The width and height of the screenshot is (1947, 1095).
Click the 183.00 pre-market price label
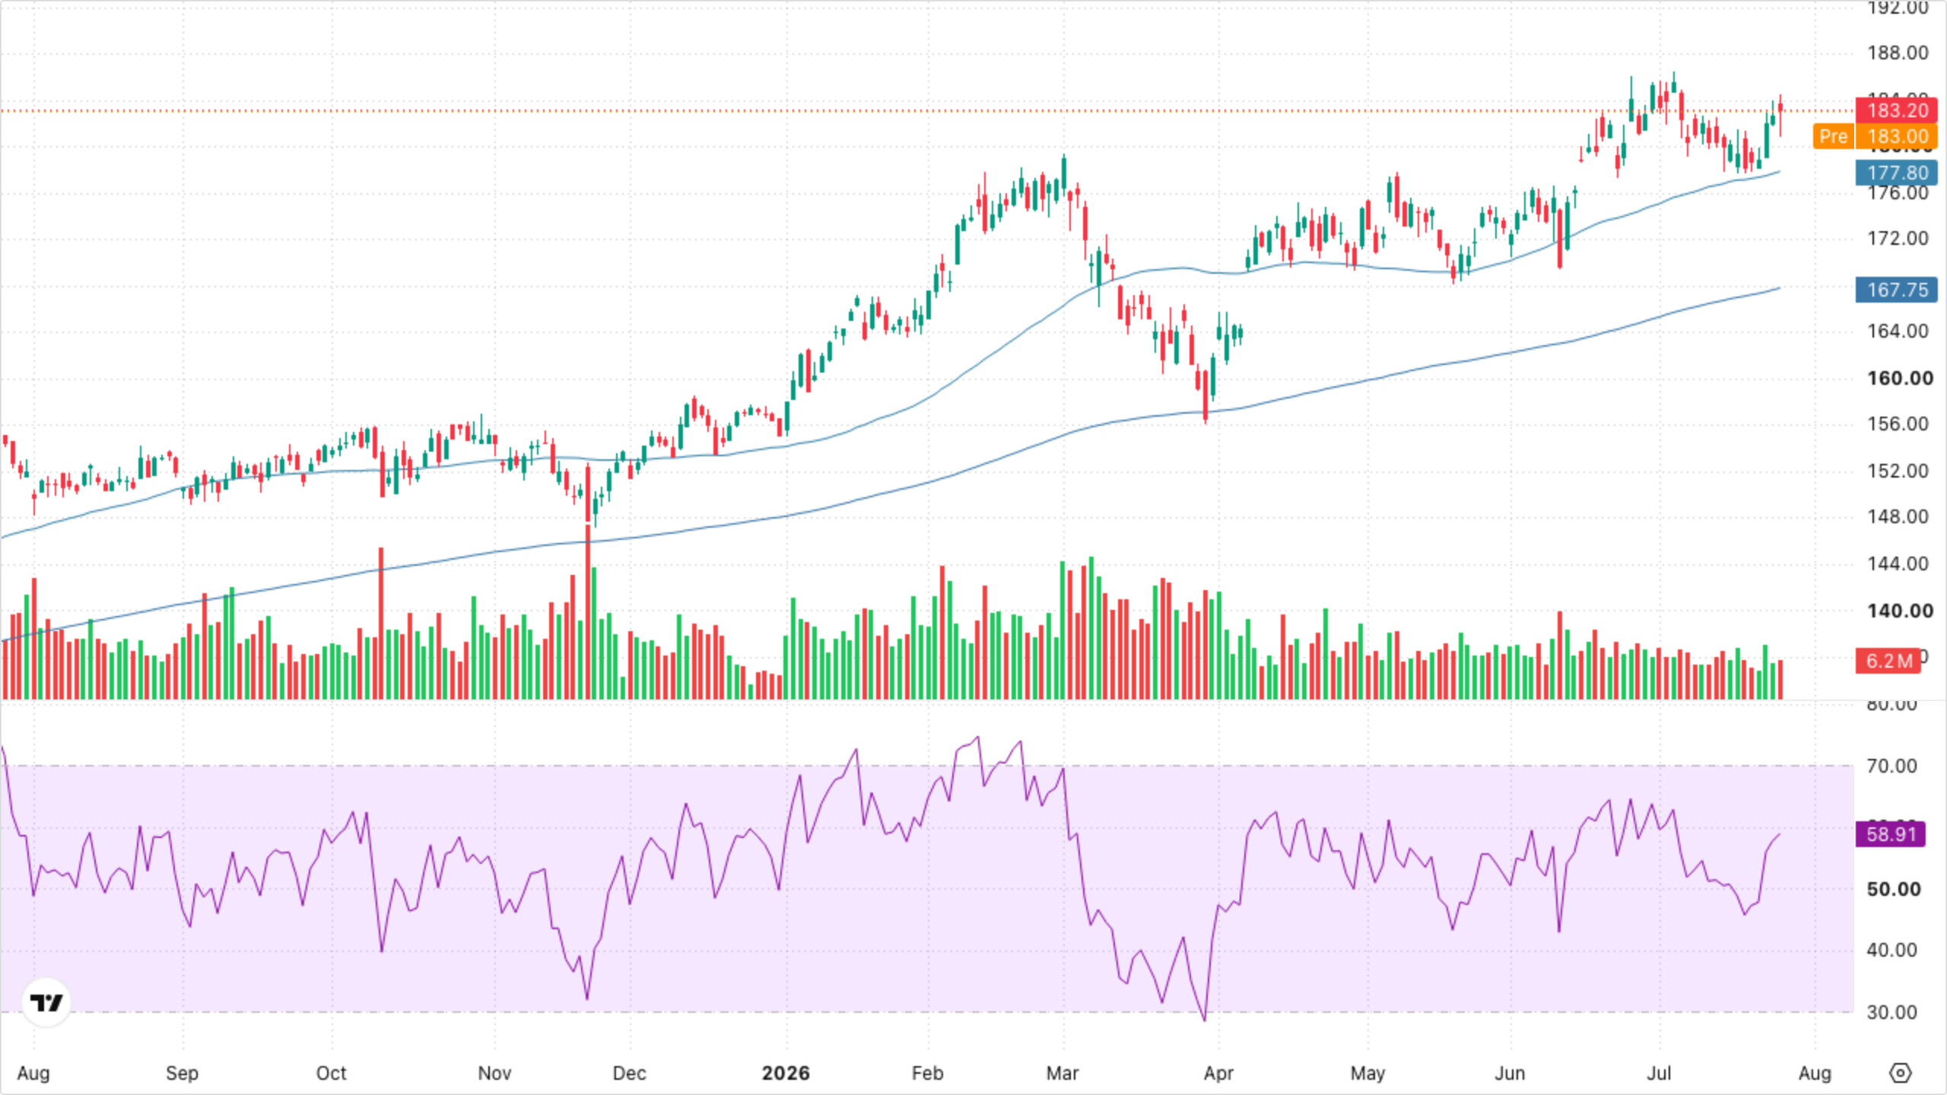click(1897, 136)
